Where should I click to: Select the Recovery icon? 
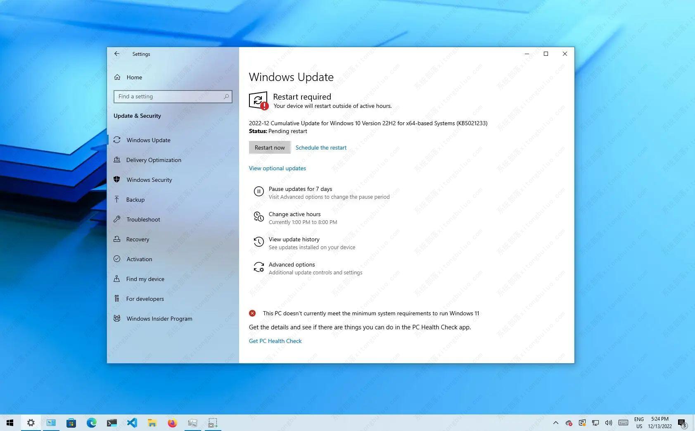pos(117,239)
